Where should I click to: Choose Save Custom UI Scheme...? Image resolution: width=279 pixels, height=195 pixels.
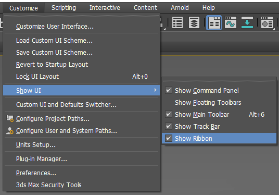[x=81, y=53]
